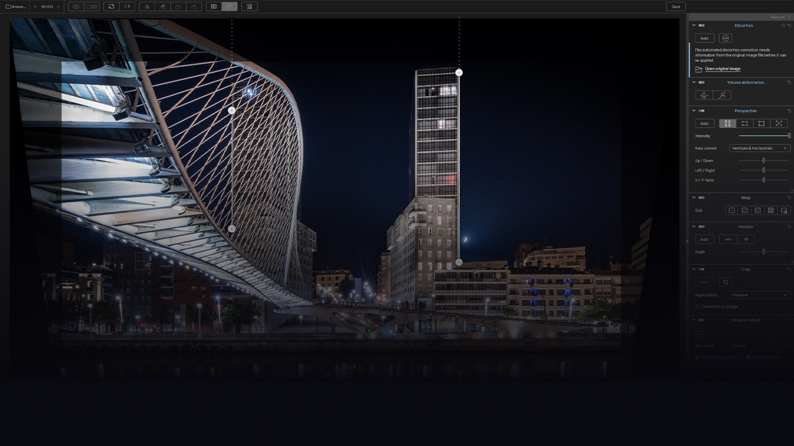Toggle the Distortion panel enable switch

(701, 25)
